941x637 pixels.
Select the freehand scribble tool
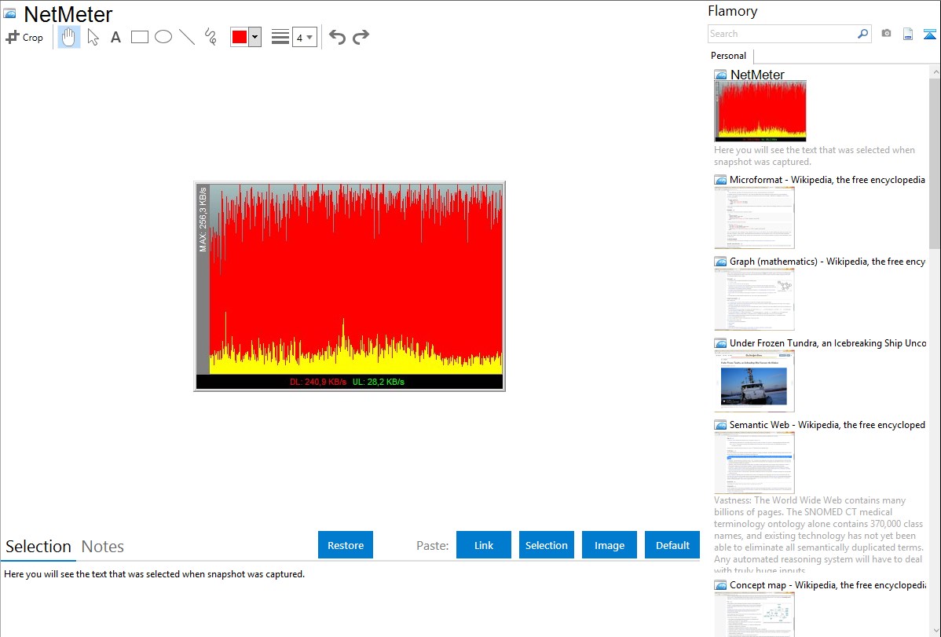pos(211,37)
